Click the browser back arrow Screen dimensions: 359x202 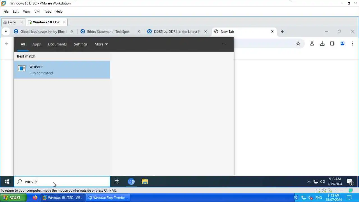[x=6, y=43]
